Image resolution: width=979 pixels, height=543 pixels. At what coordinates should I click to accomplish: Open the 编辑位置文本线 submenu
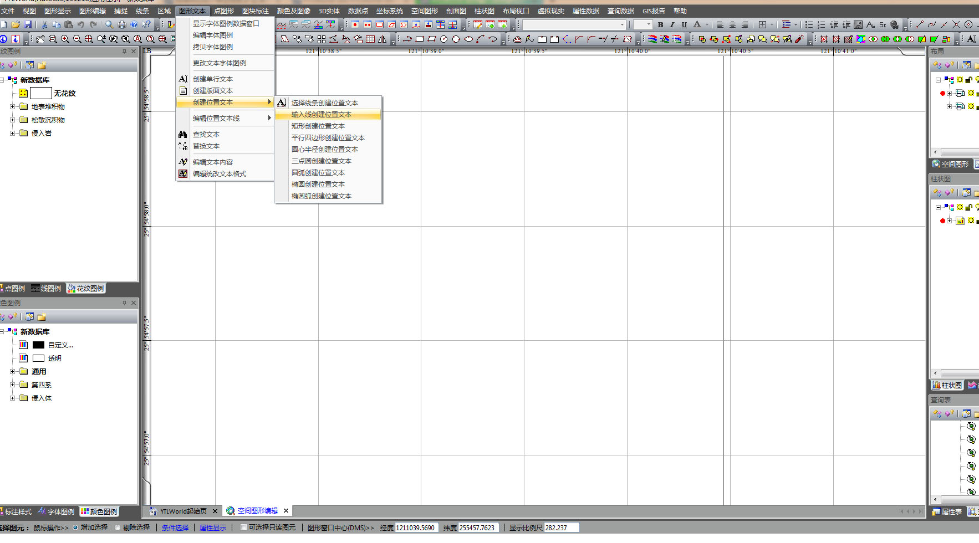tap(225, 119)
